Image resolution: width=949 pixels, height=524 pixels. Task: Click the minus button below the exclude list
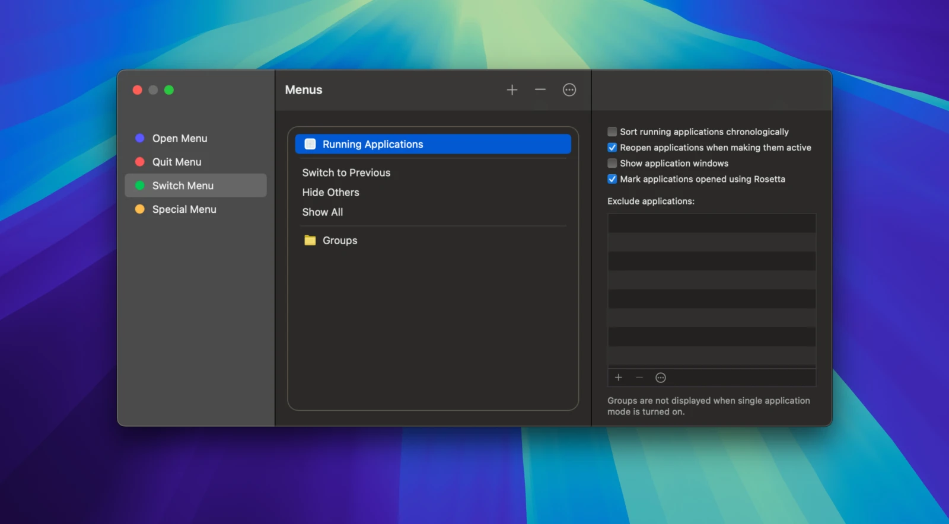[639, 378]
